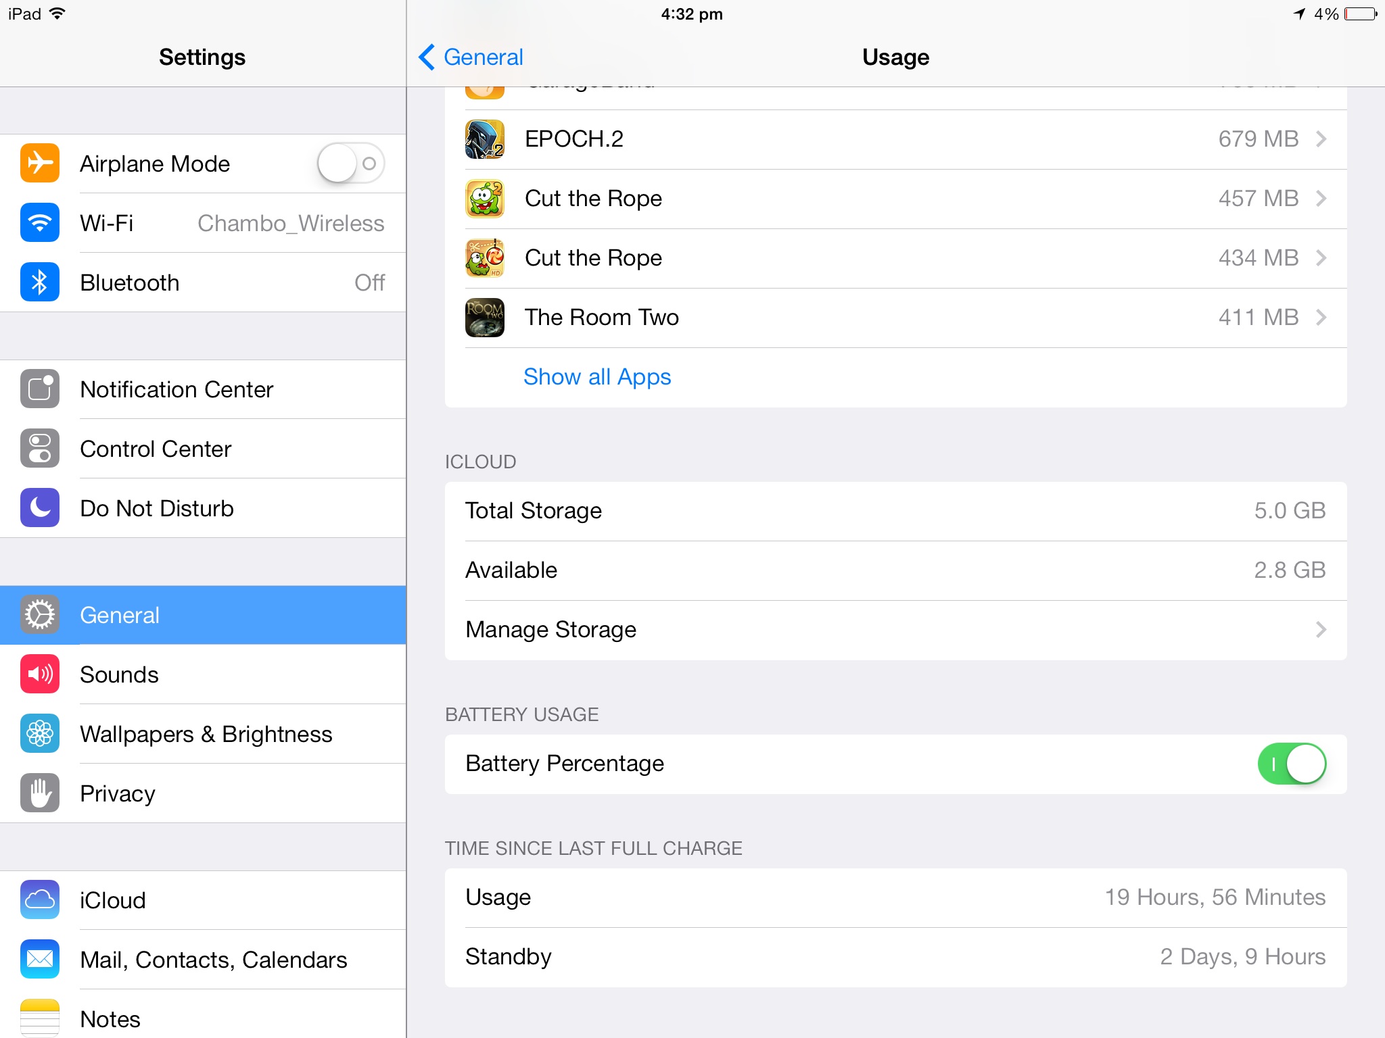Image resolution: width=1385 pixels, height=1038 pixels.
Task: Tap the Do Not Disturb moon icon
Action: (x=40, y=508)
